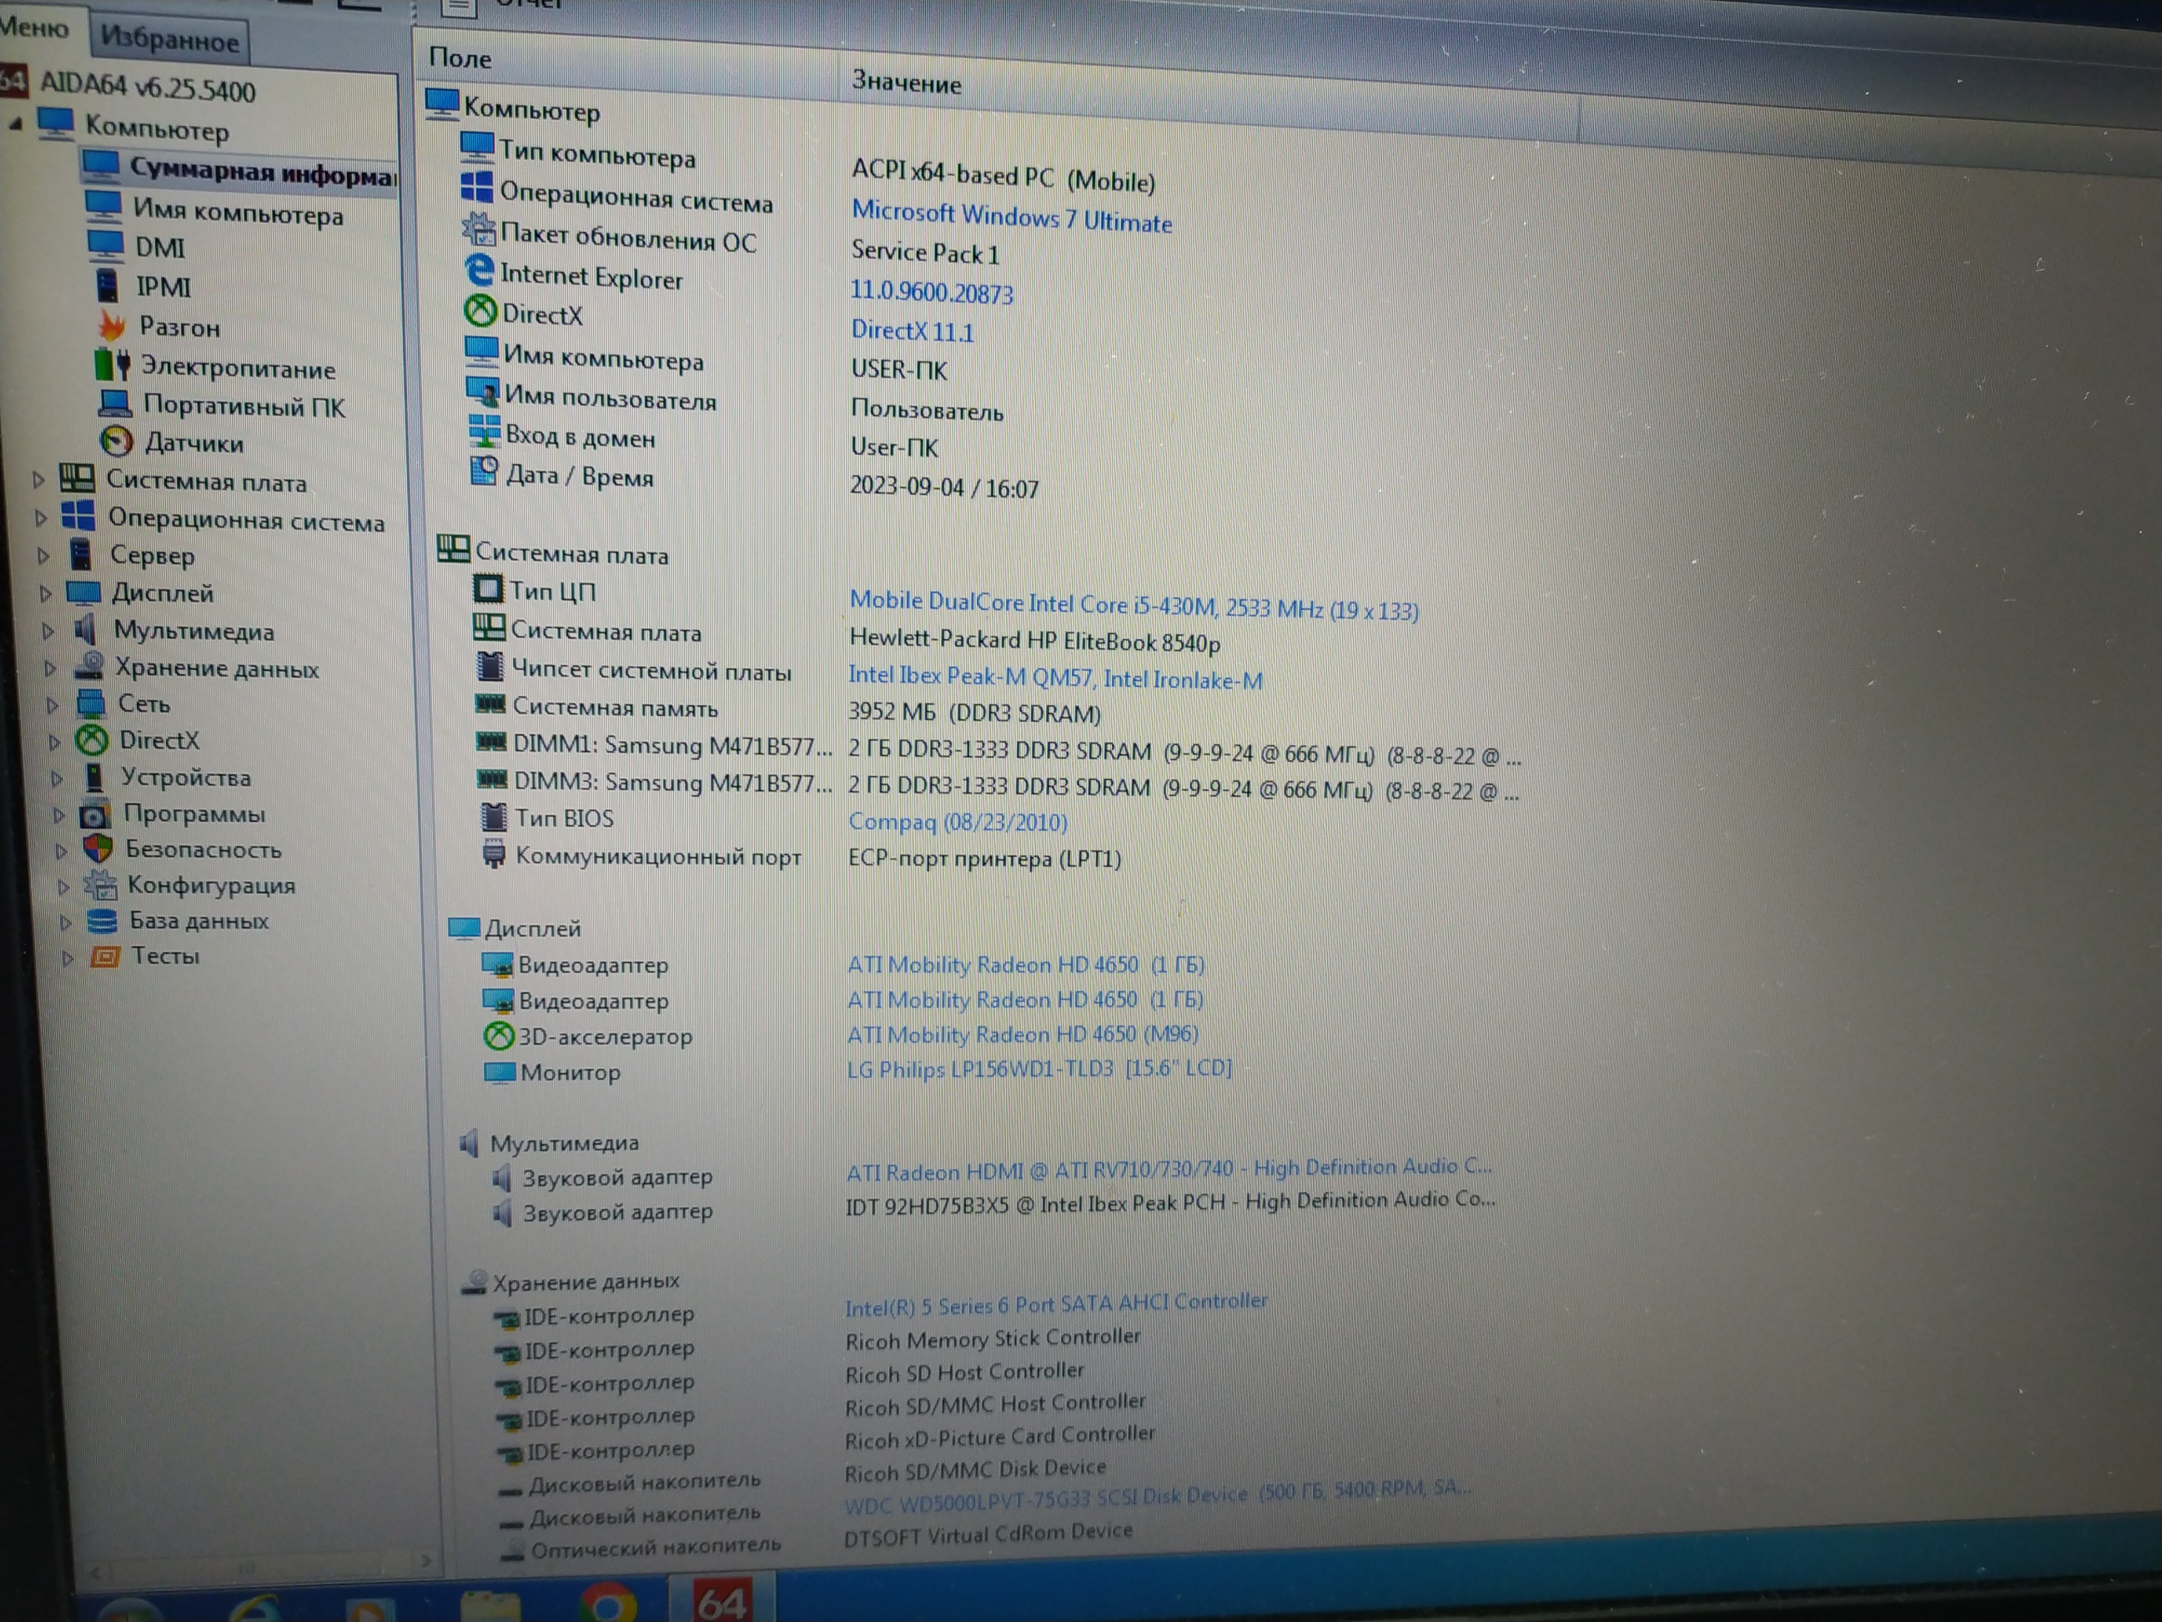Viewport: 2162px width, 1622px height.
Task: Click the IPMI server icon
Action: (107, 285)
